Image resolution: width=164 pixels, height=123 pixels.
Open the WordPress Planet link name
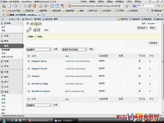(x=41, y=91)
